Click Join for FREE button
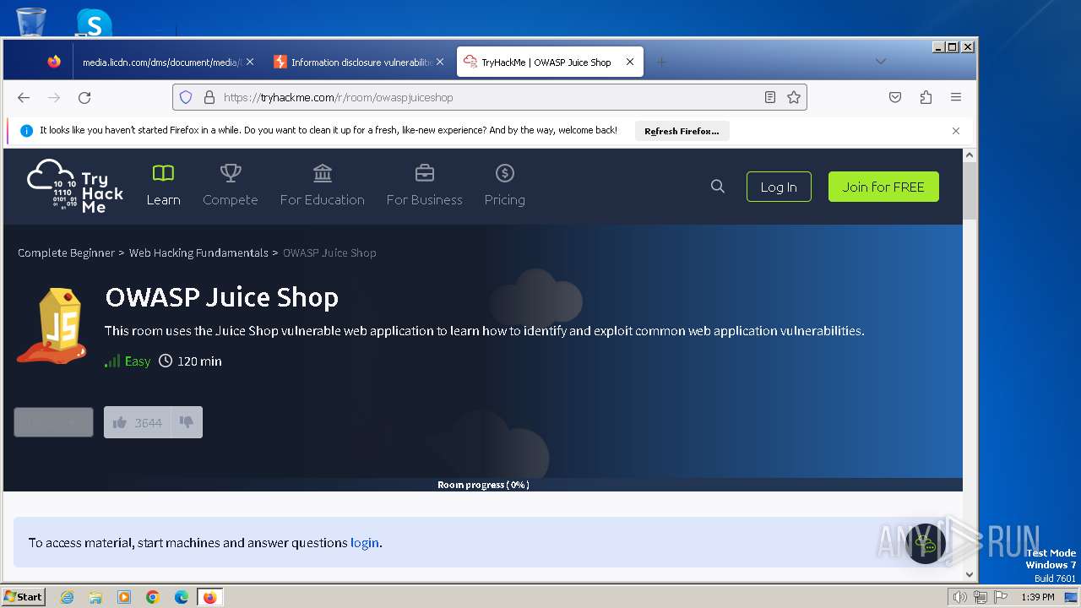1081x608 pixels. click(883, 187)
